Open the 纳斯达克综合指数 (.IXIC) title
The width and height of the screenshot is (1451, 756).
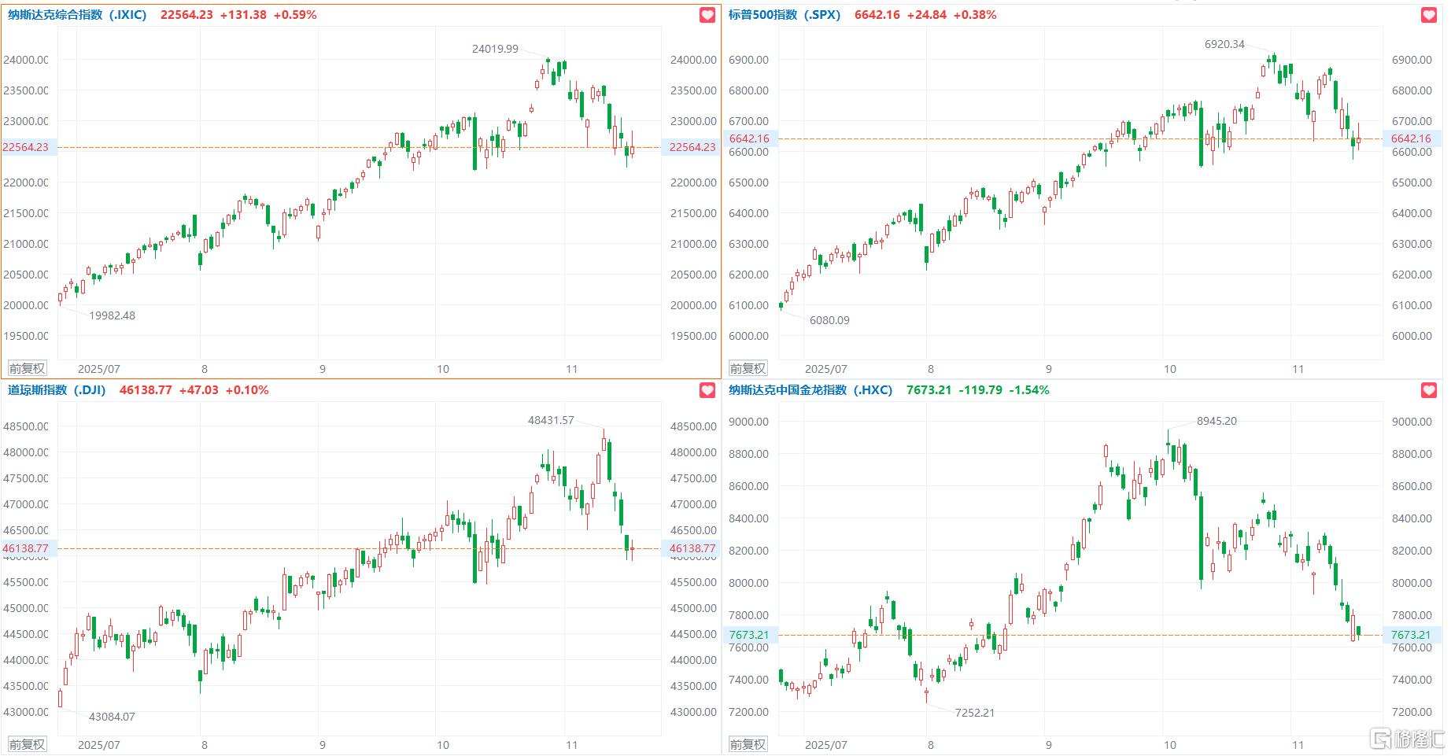click(x=77, y=15)
